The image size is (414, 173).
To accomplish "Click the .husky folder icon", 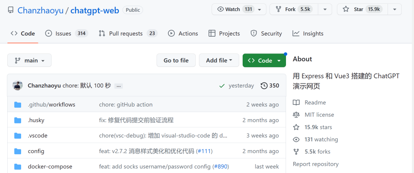I will 18,120.
